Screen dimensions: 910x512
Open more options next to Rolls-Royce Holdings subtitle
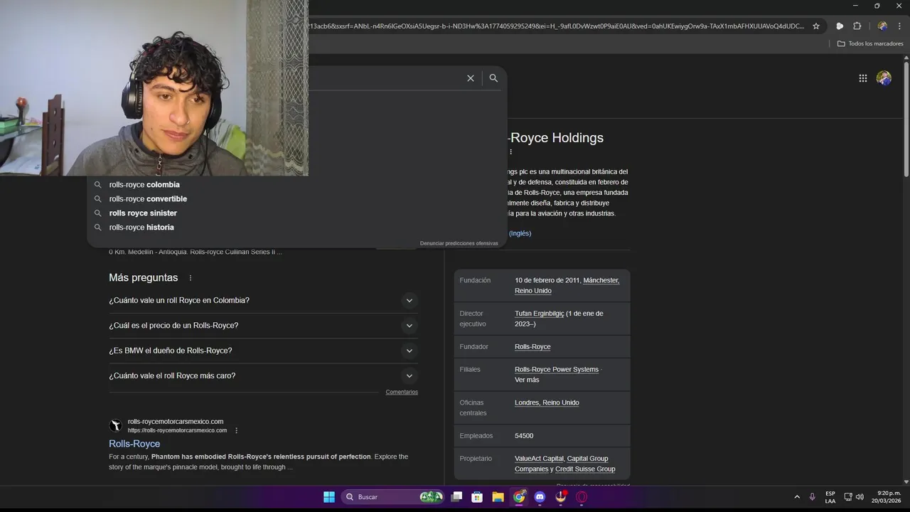(x=510, y=151)
